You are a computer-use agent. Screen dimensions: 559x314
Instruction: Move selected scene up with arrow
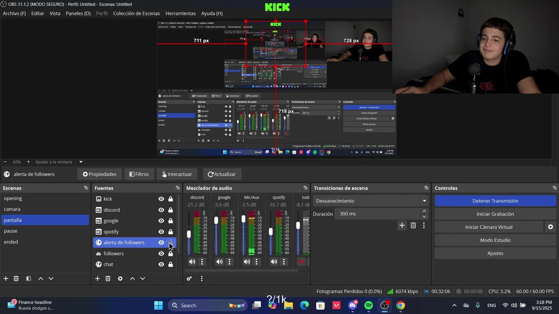point(41,279)
